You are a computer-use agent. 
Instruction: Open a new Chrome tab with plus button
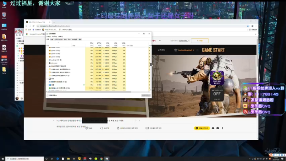pyautogui.click(x=54, y=22)
